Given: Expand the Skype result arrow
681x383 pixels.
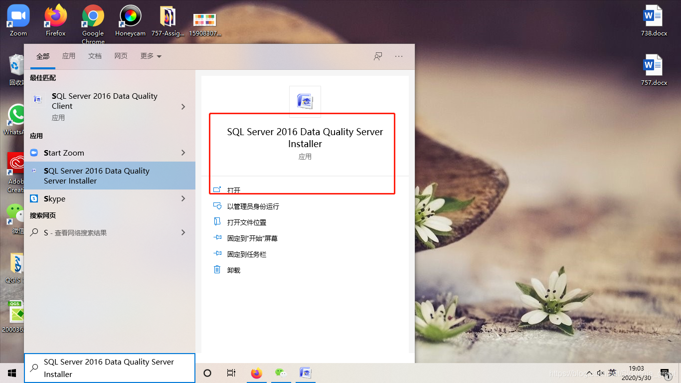Looking at the screenshot, I should click(183, 198).
